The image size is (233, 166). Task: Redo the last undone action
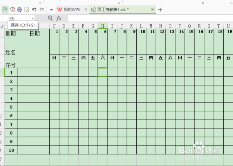(x=42, y=10)
